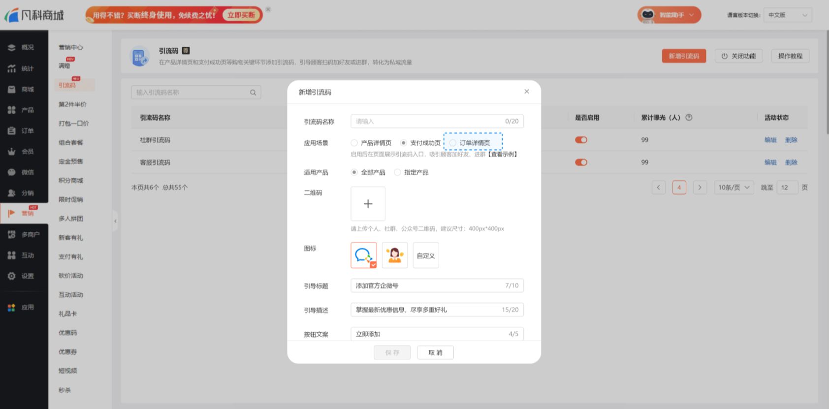
Task: Expand the 智能助手 dropdown arrow
Action: pyautogui.click(x=692, y=15)
